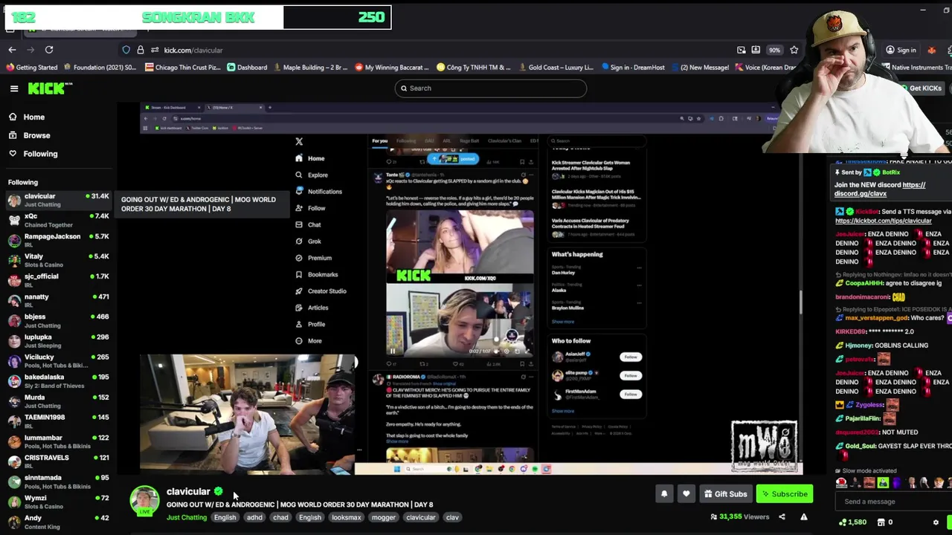Click Sign in in the browser toolbar
The height and width of the screenshot is (535, 952).
tap(901, 50)
